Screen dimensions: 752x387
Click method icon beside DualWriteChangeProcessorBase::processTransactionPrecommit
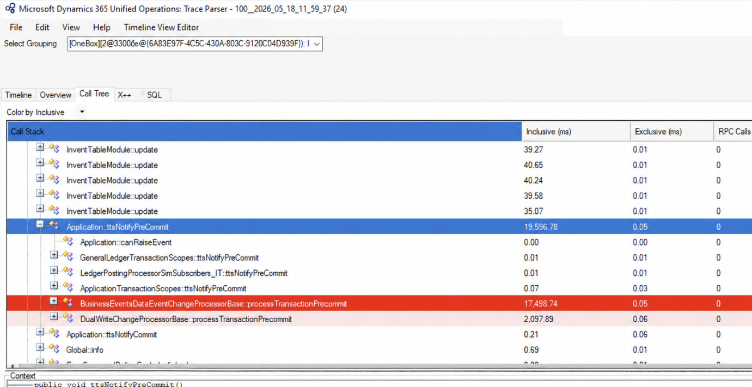tap(68, 318)
